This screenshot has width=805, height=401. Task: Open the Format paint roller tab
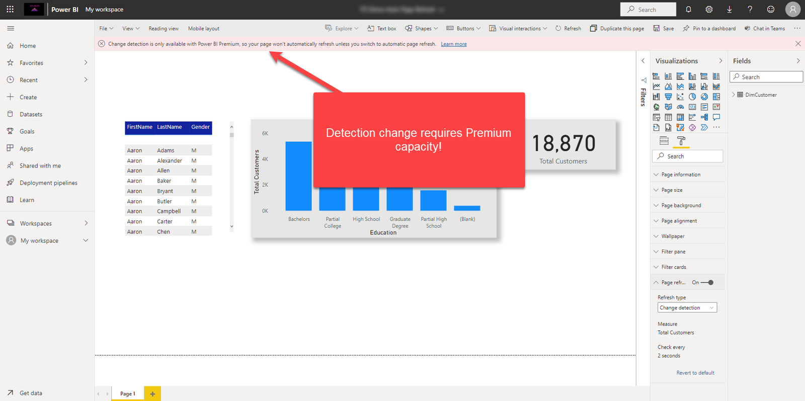[681, 141]
